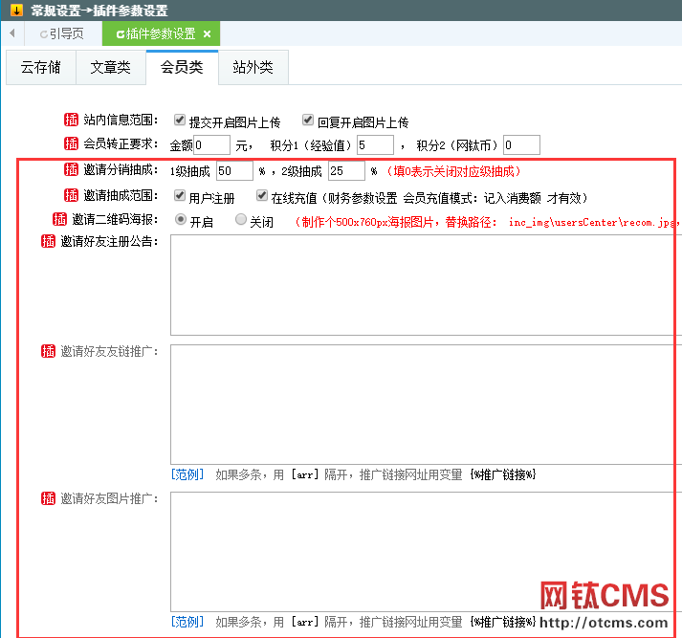Switch to the 引导页 tab
Image resolution: width=682 pixels, height=638 pixels.
point(61,34)
